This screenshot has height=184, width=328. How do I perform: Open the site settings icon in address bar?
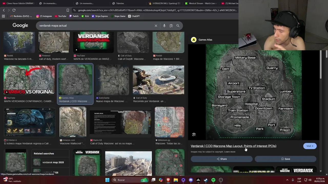tap(74, 10)
